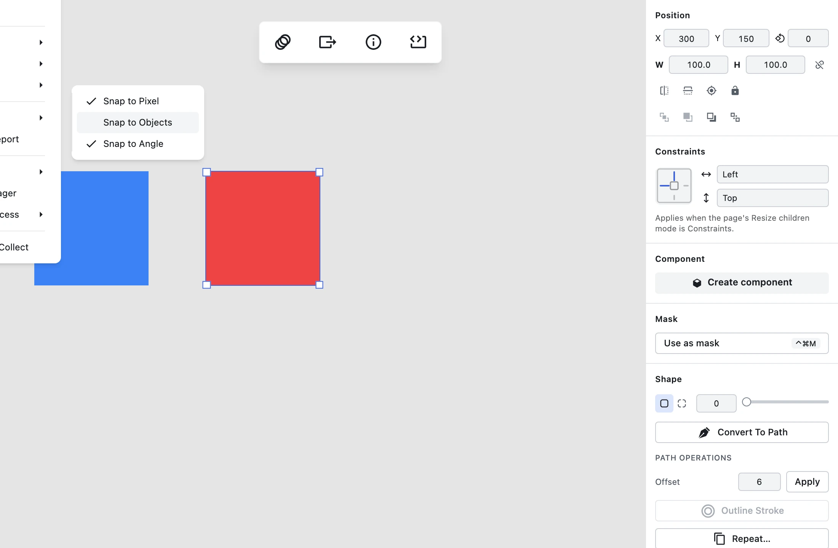
Task: Click the corner radius slider track
Action: click(x=785, y=402)
